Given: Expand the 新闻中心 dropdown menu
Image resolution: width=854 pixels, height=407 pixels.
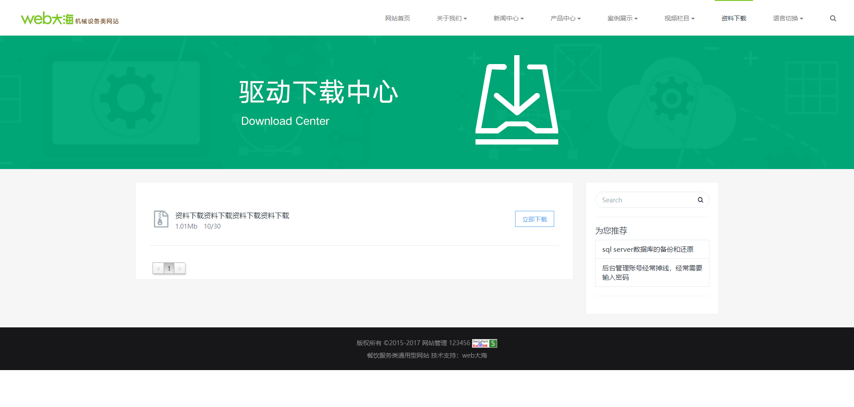Looking at the screenshot, I should click(508, 18).
